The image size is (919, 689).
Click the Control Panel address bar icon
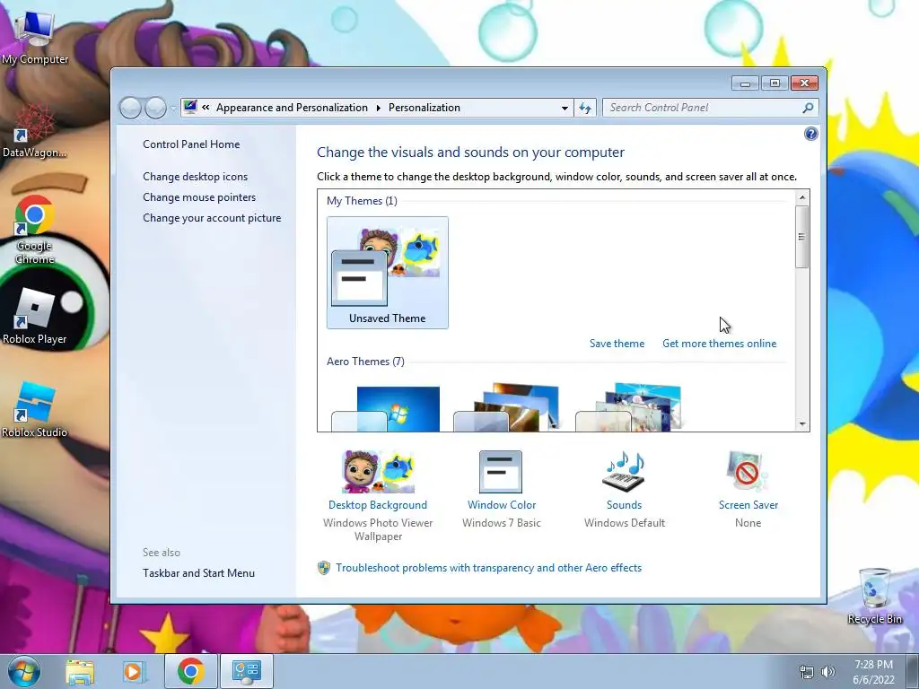click(x=190, y=108)
